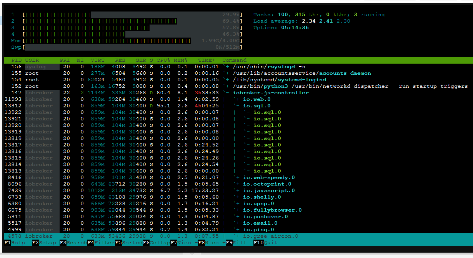This screenshot has height=258, width=473.
Task: Open F4 Filter
Action: pos(101,243)
